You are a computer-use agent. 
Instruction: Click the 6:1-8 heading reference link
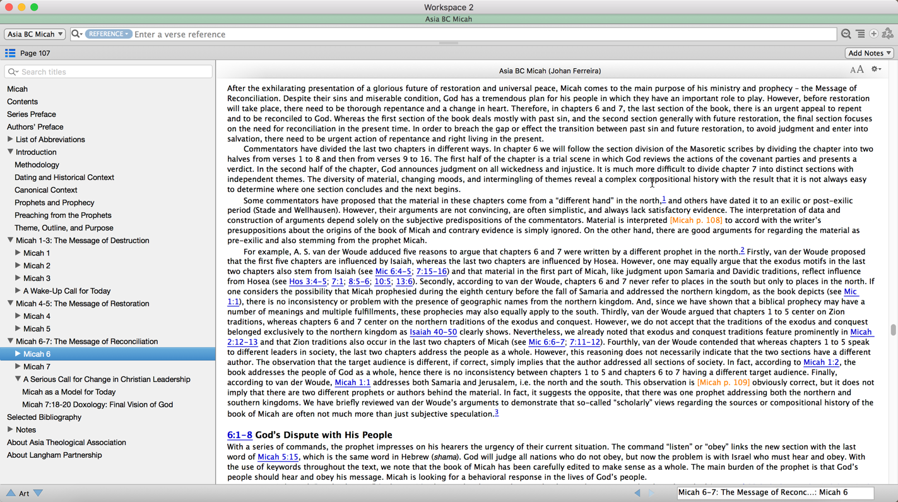coord(240,435)
